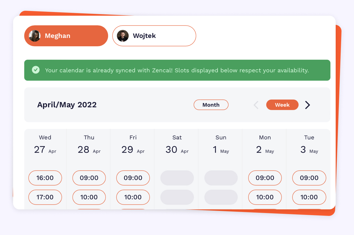354x235 pixels.
Task: Pick 10:00 on Friday 29 Apr
Action: (x=133, y=197)
